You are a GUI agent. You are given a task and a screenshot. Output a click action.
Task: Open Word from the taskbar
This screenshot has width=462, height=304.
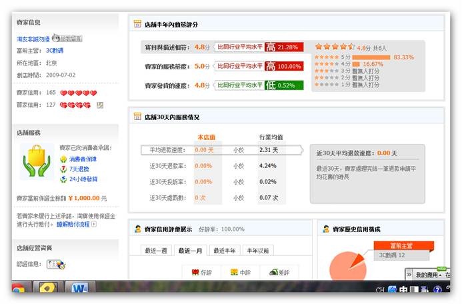[79, 287]
